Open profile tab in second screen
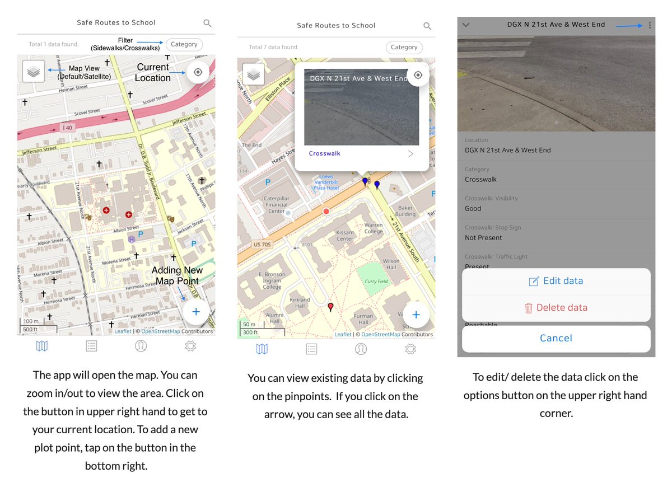This screenshot has height=492, width=672. click(361, 349)
